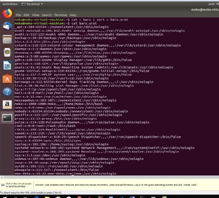Open Thunderbird Mail from the dock
Viewport: 219px width, 198px height.
(7, 26)
